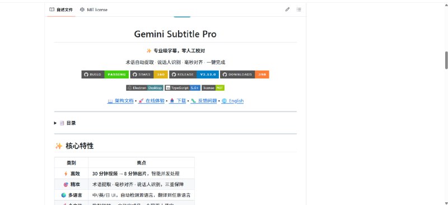The image size is (448, 205).
Task: Open the 下载 link
Action: [178, 101]
